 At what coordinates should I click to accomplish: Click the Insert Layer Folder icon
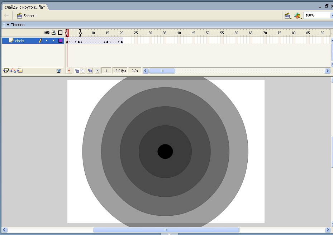20,71
